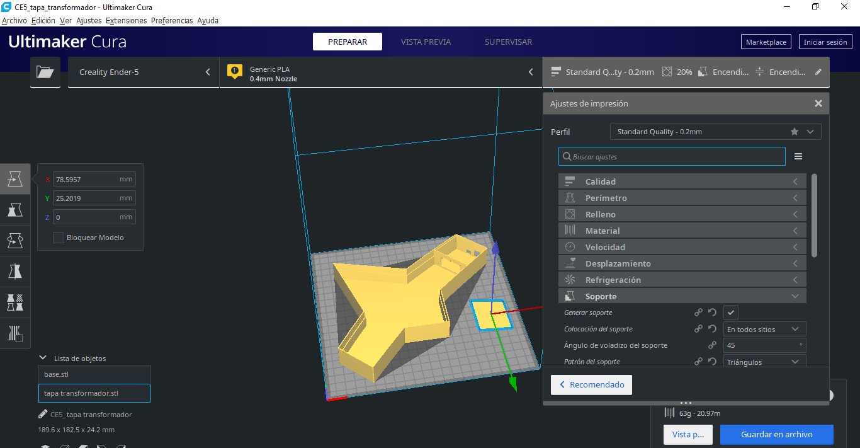Expand the Relleno settings category
This screenshot has height=448, width=860.
click(x=682, y=214)
